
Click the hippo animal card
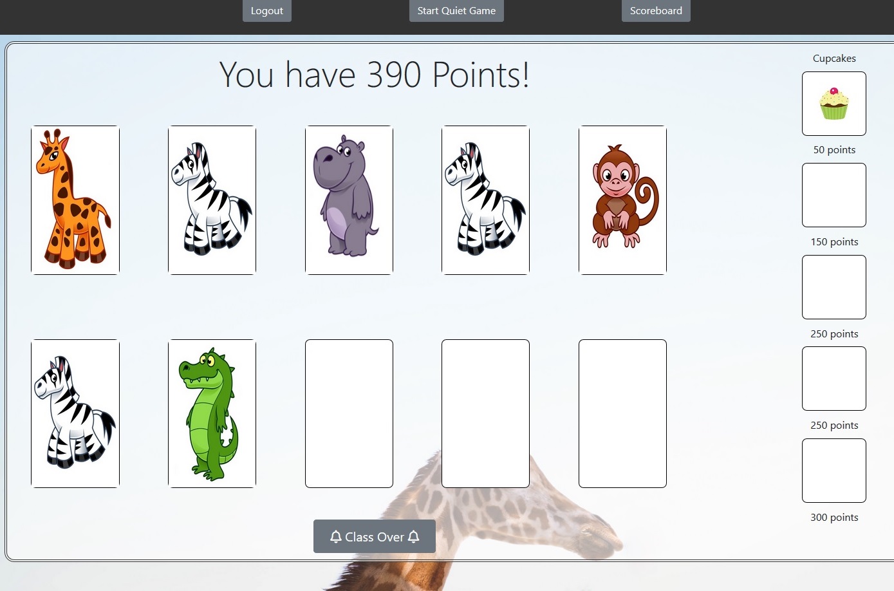pyautogui.click(x=349, y=200)
